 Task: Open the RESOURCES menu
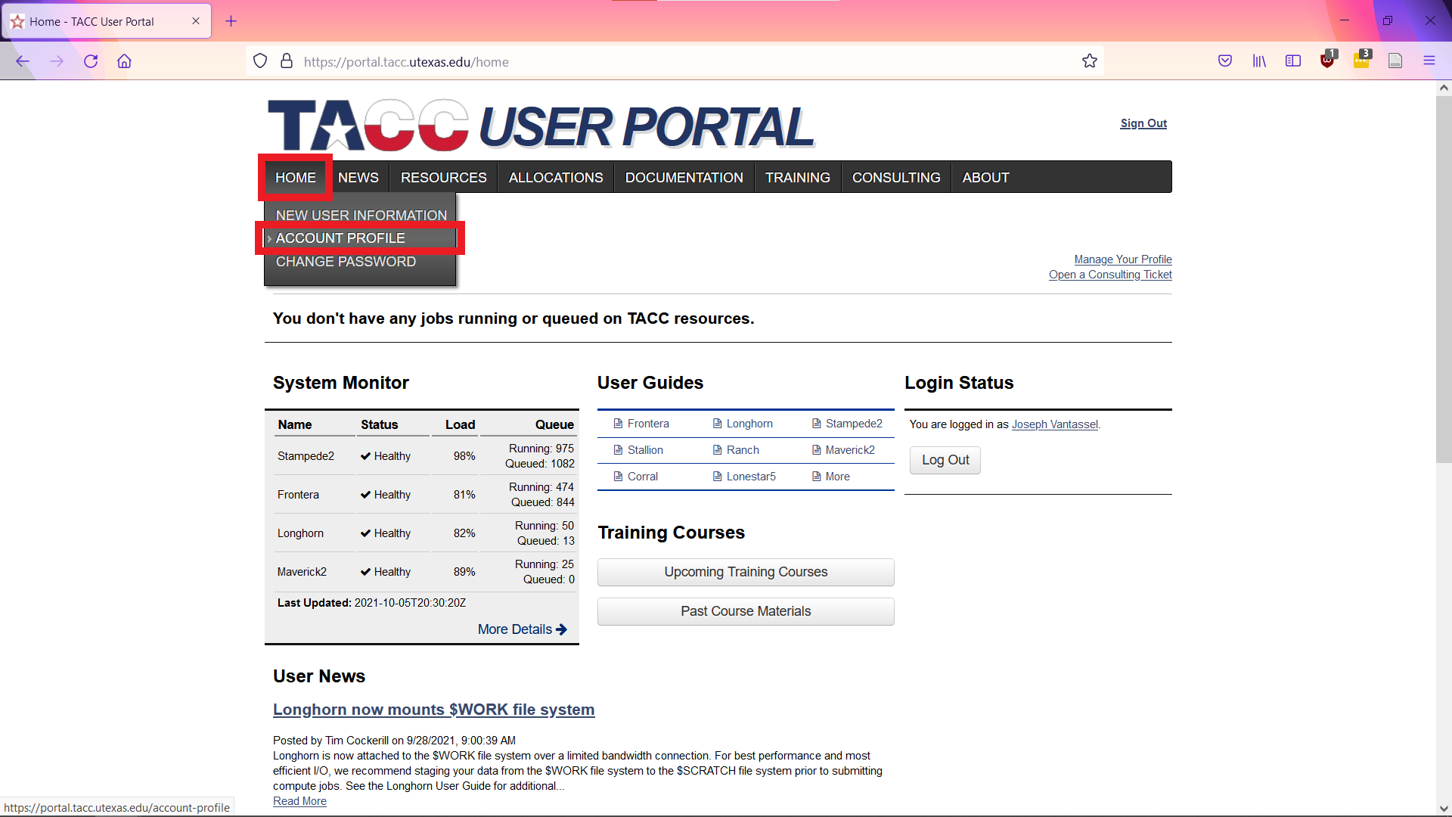[444, 177]
